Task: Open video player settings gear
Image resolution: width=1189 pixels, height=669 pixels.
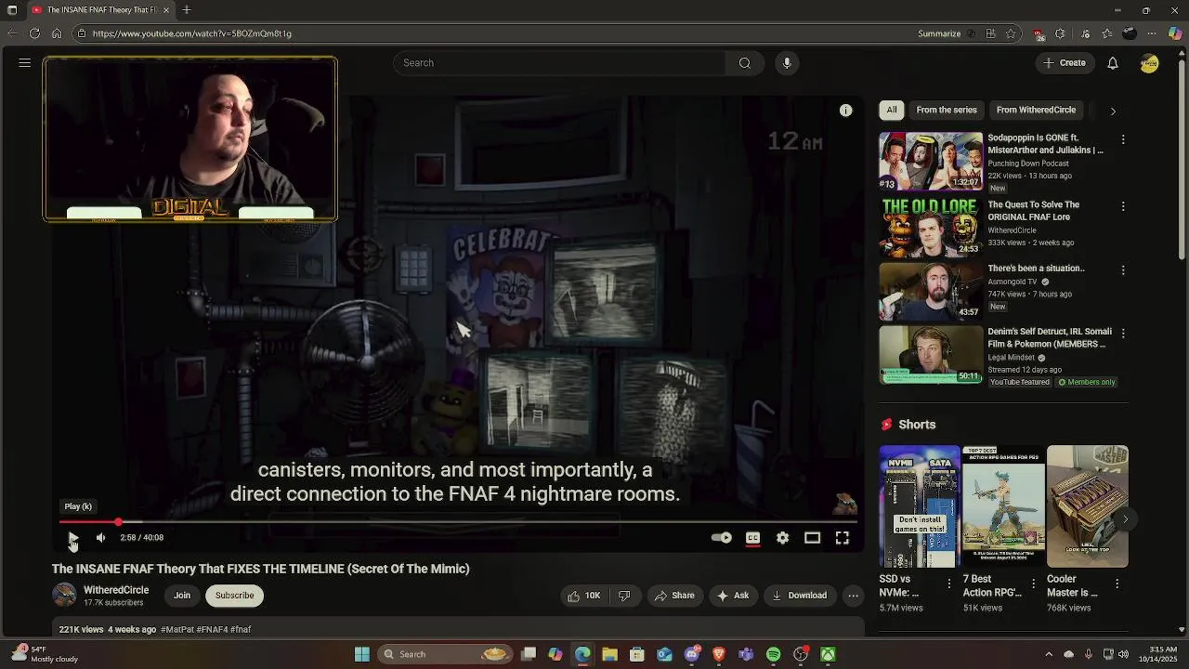Action: [x=782, y=537]
